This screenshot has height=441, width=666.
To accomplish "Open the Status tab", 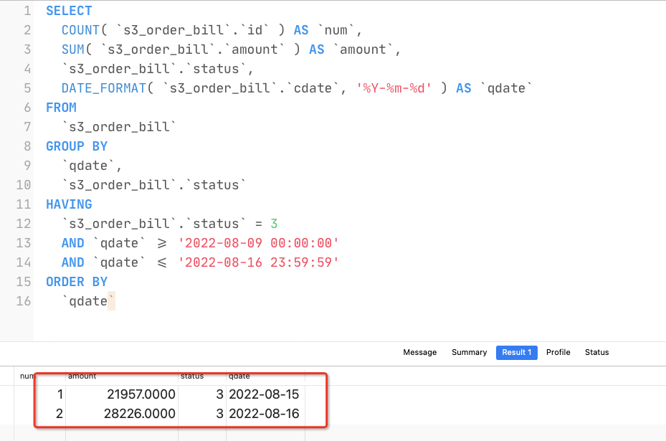I will tap(596, 352).
